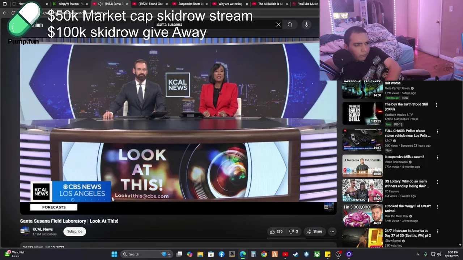
Task: Open options for US Lottery video
Action: 437,182
